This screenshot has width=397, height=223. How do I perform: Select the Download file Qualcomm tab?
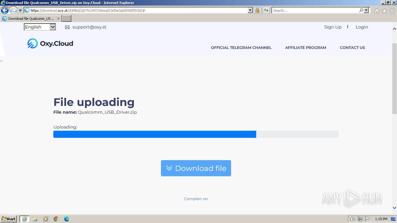pos(31,19)
